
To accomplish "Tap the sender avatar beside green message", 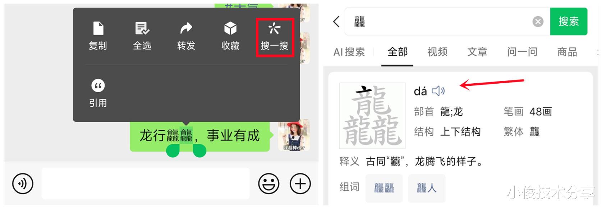I will click(294, 135).
